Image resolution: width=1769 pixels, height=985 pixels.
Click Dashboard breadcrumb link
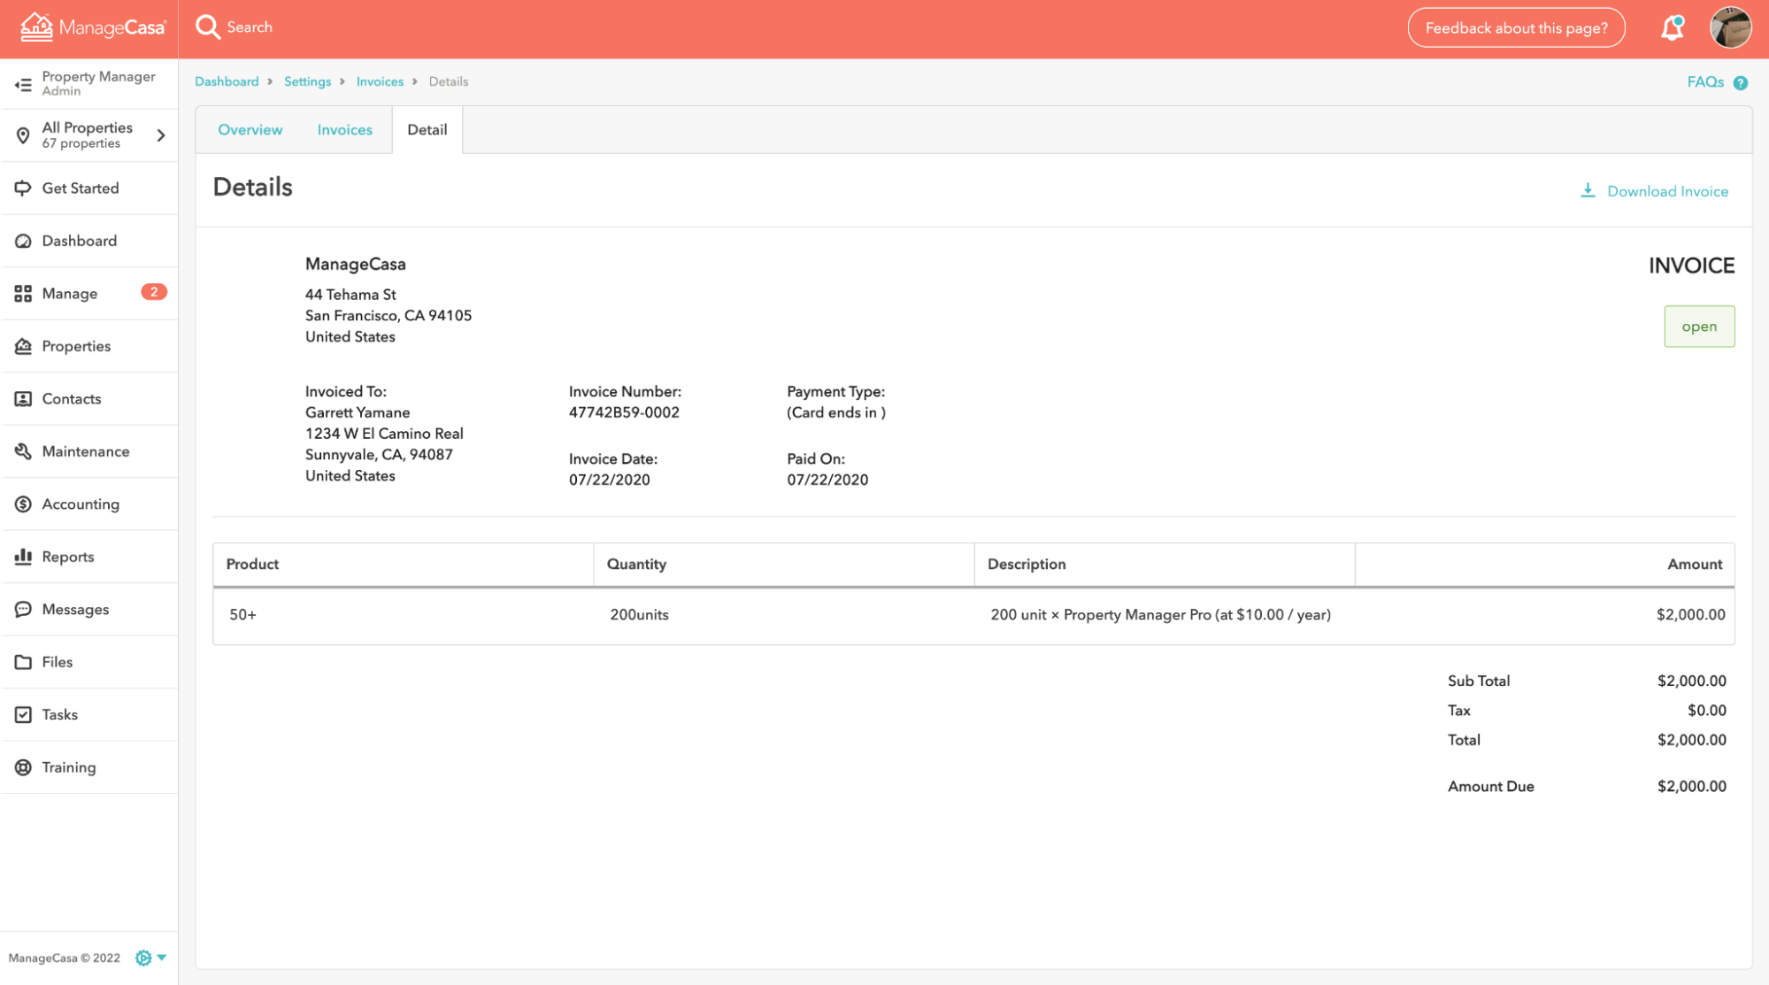coord(227,81)
